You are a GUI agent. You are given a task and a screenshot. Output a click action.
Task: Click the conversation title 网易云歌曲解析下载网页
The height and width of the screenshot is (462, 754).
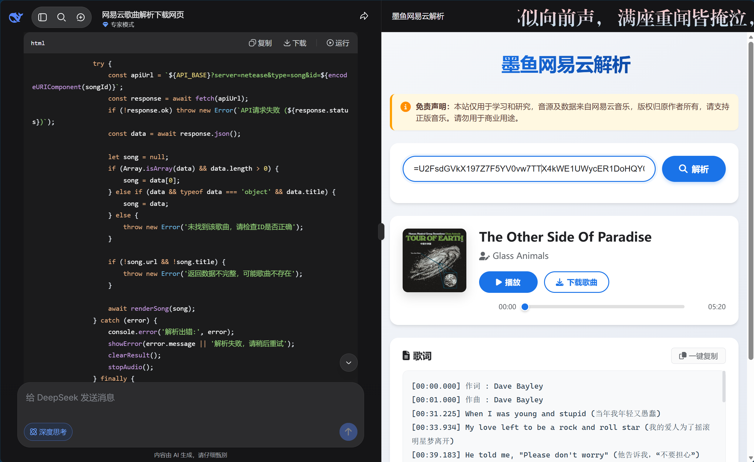(143, 14)
